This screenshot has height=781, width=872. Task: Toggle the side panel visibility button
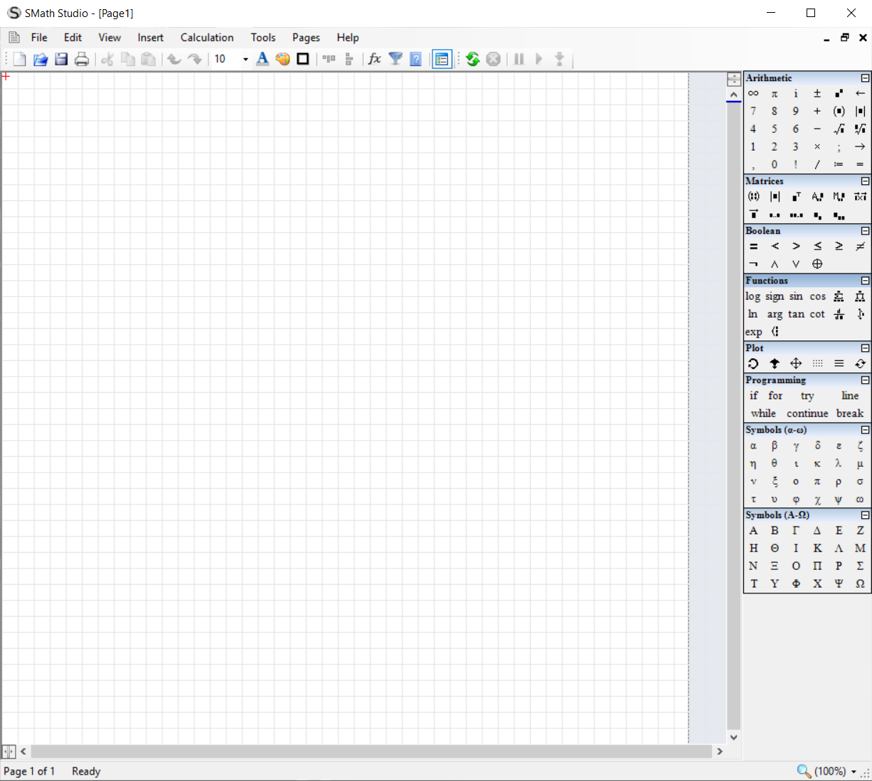(x=441, y=59)
